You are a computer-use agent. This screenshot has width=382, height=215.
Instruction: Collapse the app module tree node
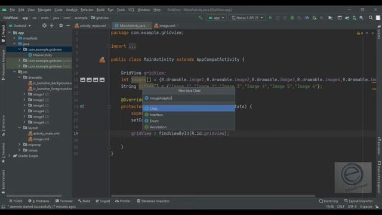pos(10,33)
